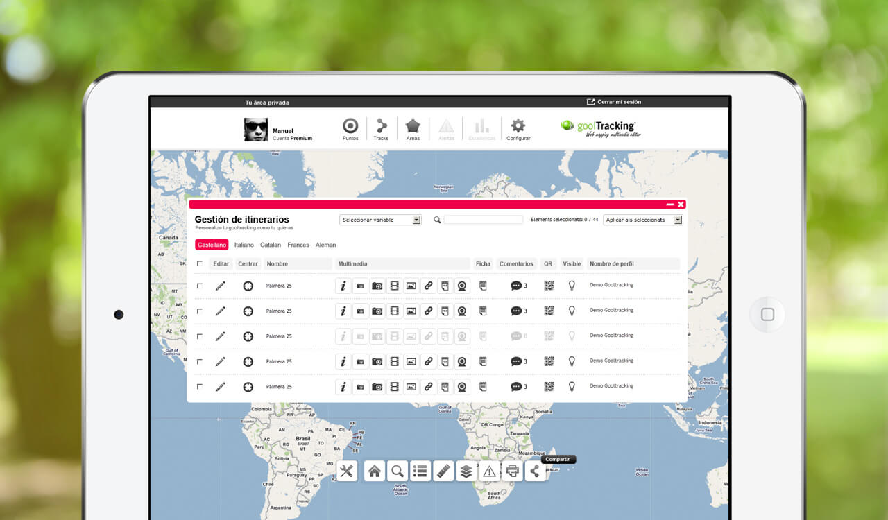
Task: Toggle the lightbulb visibility in second row
Action: tap(572, 311)
